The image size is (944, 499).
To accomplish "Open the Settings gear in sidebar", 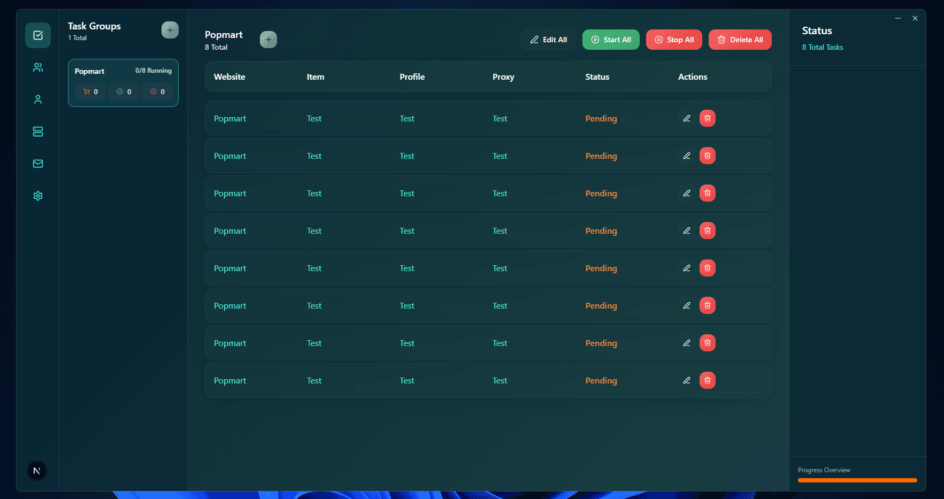I will [38, 196].
